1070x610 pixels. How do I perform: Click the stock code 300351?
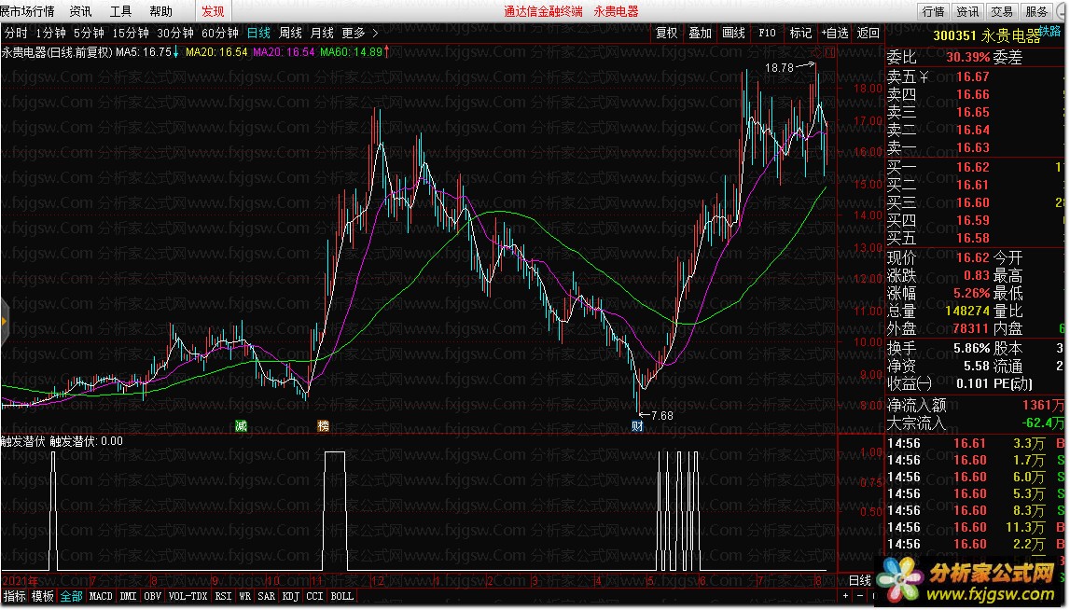click(x=954, y=36)
